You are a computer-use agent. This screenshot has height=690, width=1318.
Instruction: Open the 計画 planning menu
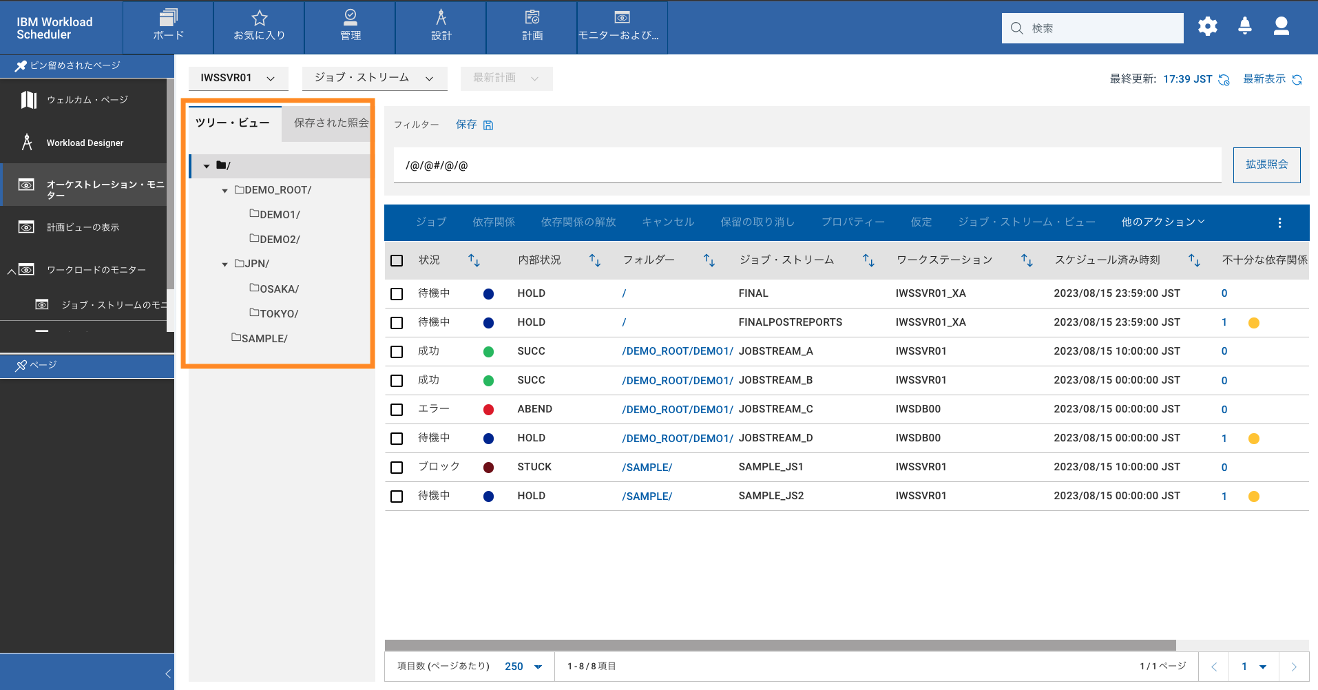click(532, 27)
